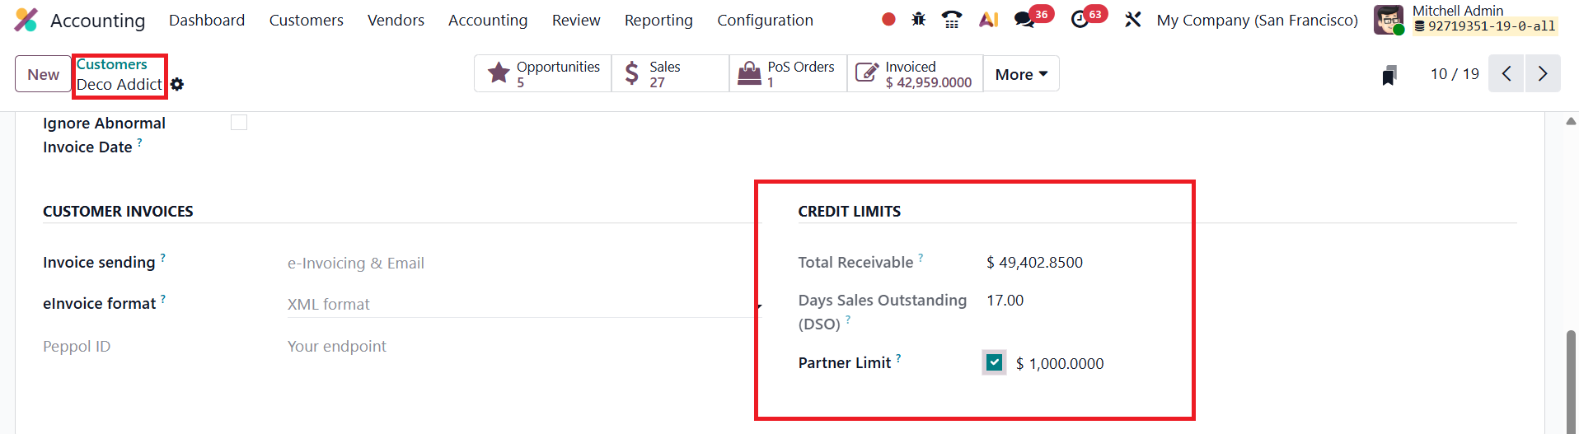Open the Configuration menu
This screenshot has height=434, width=1579.
765,20
